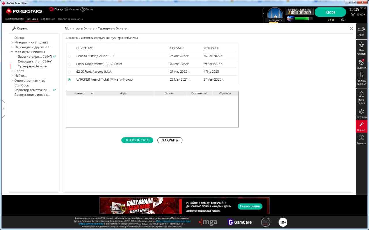Expand Найти... tree node
Viewport: 369px width, 230px height.
coord(12,76)
